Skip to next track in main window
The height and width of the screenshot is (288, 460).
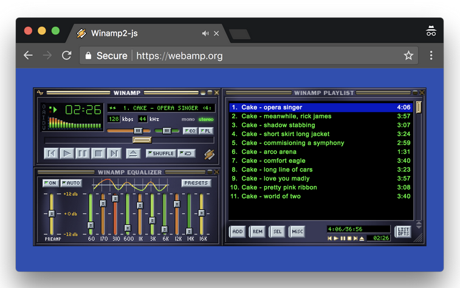[x=114, y=153]
